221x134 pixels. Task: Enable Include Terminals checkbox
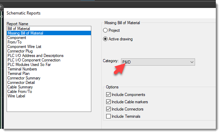pos(108,116)
